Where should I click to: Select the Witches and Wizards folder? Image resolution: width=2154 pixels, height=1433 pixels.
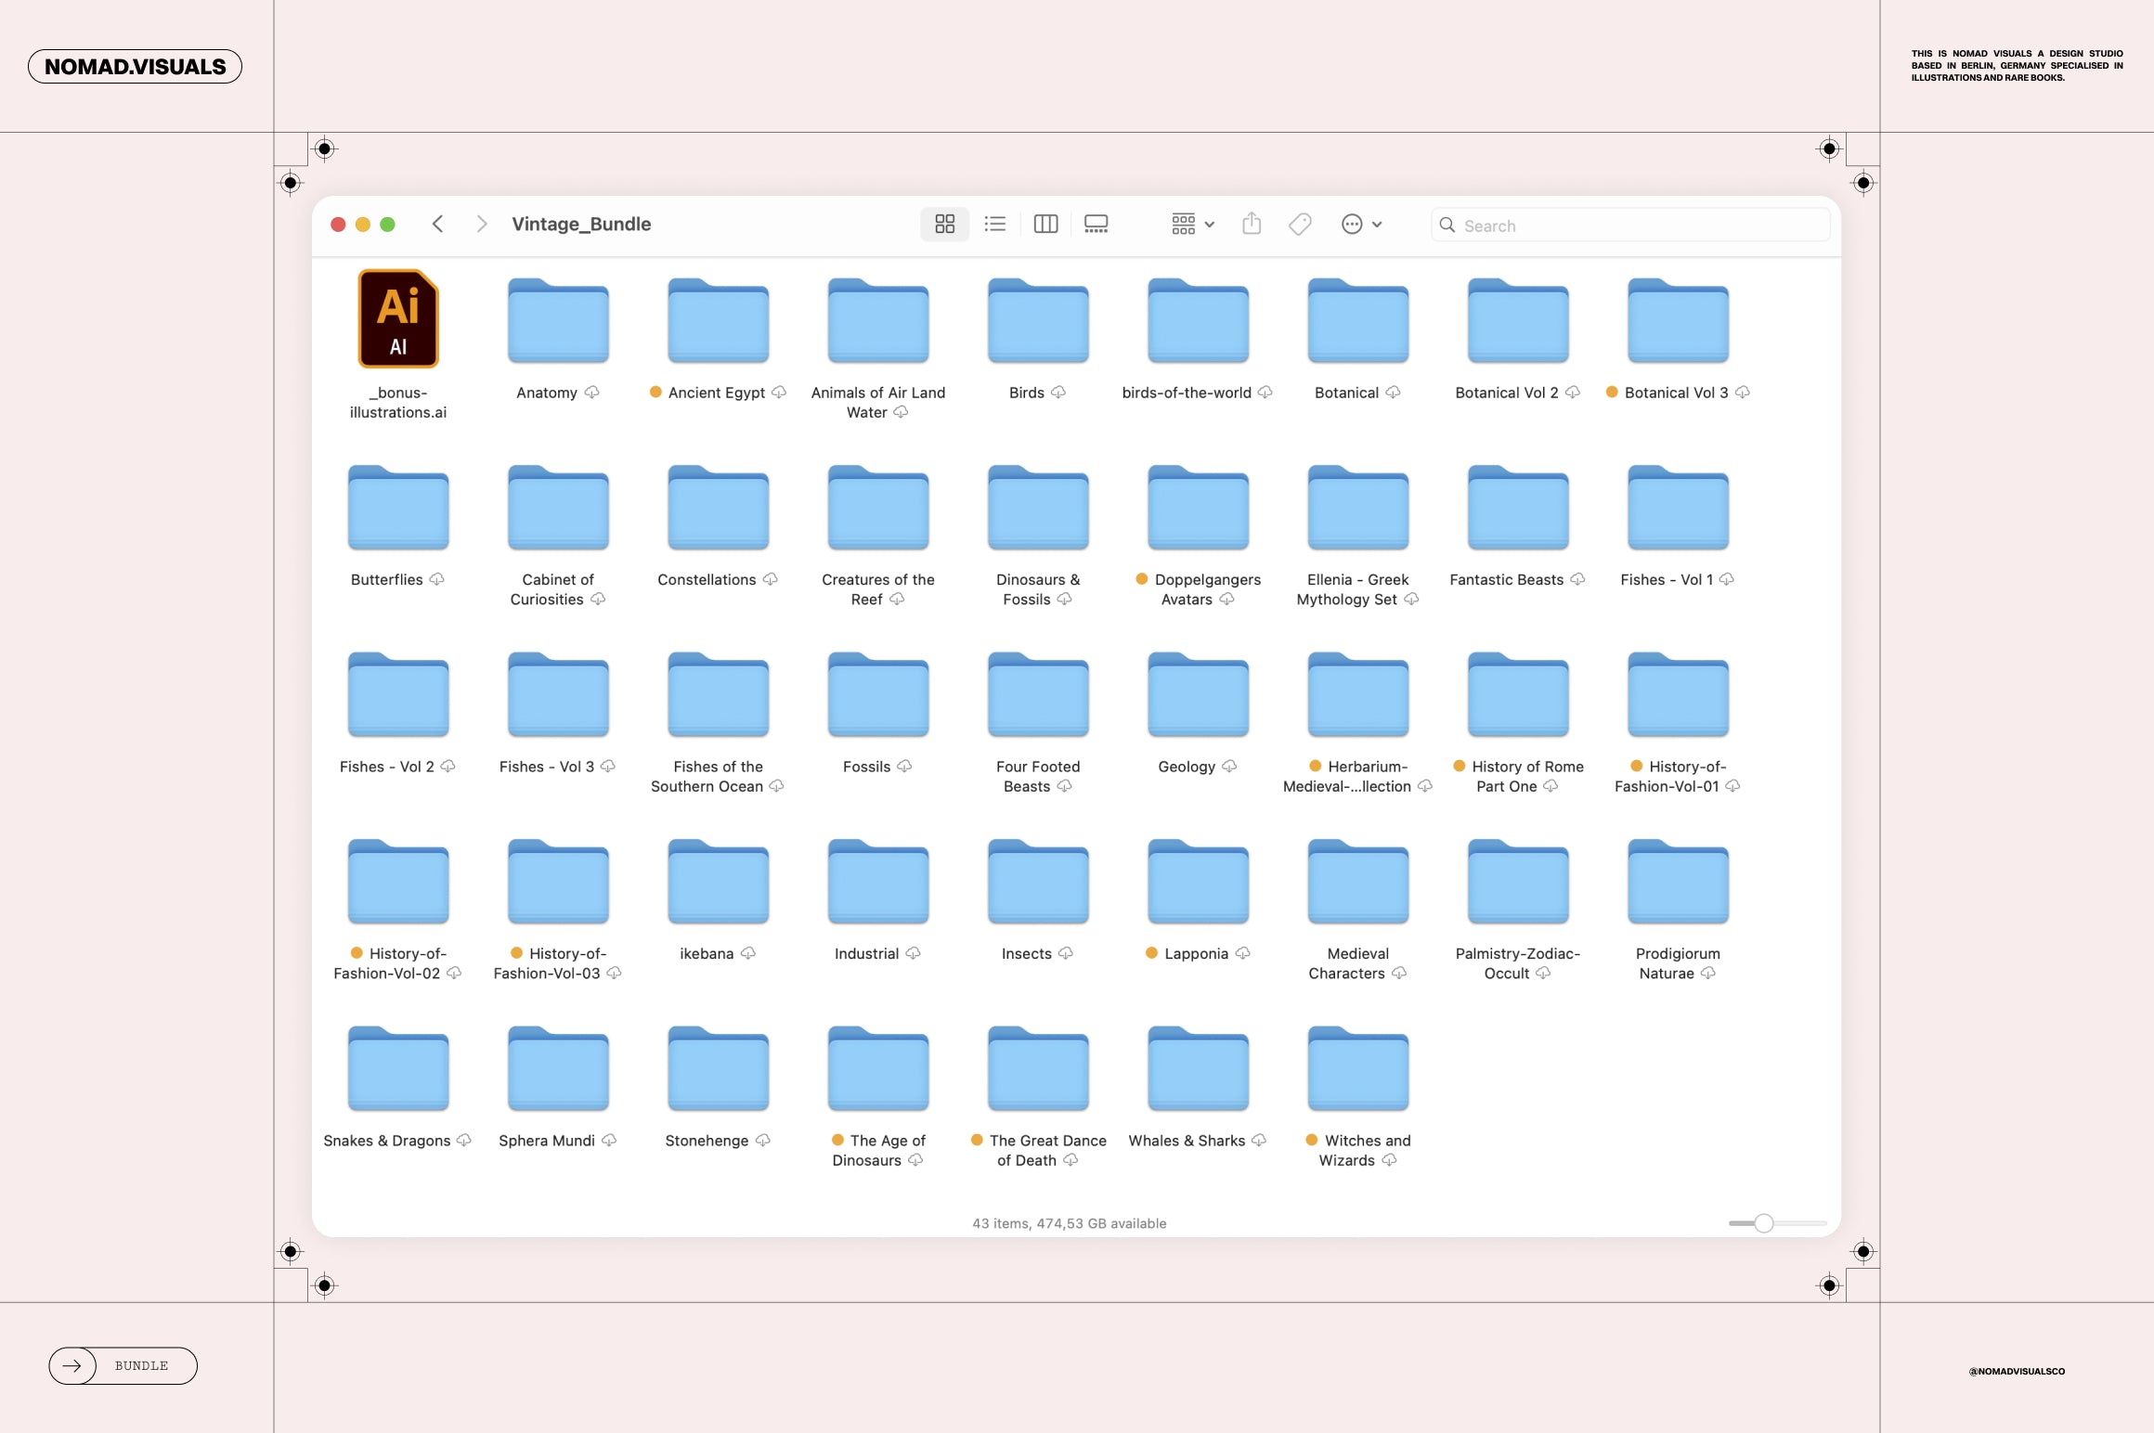click(1357, 1070)
